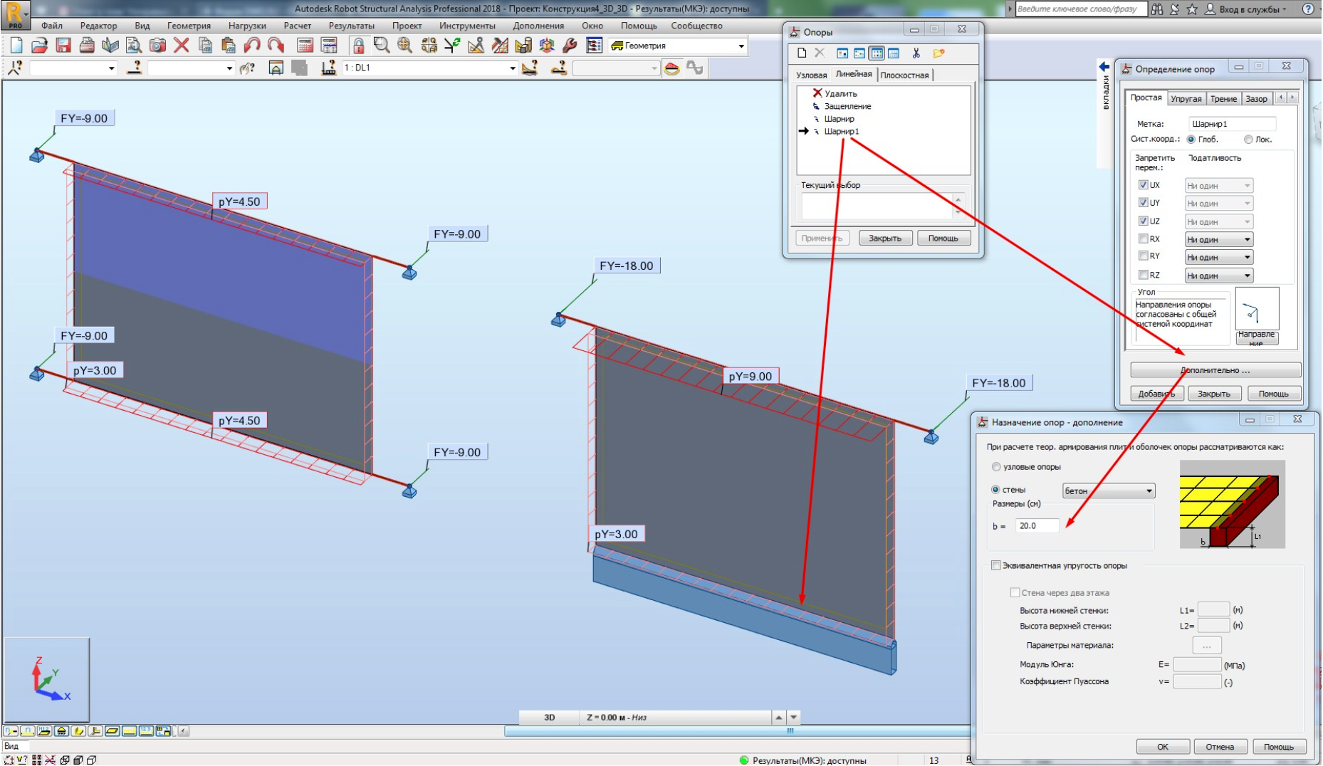Click new support definition icon in Опоры
1323x766 pixels.
click(x=802, y=53)
